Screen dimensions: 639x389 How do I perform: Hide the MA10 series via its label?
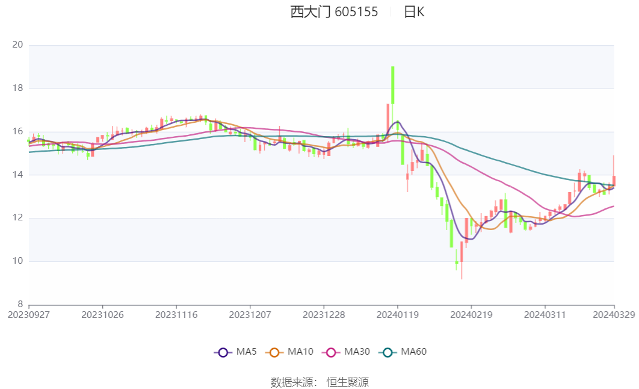[x=300, y=352]
